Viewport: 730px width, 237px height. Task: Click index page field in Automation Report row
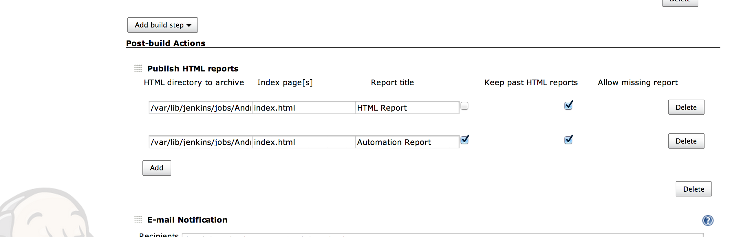(x=303, y=142)
